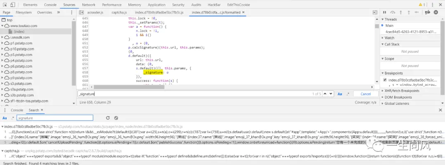Open the DevTools three-dot customize menu
This screenshot has height=165, width=445.
[x=432, y=5]
